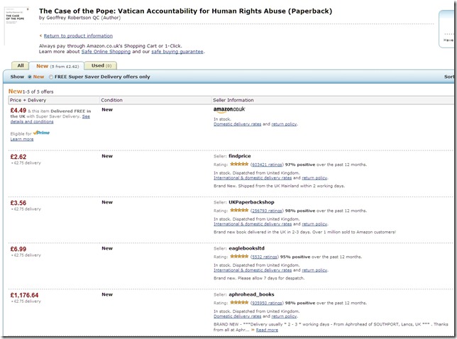
Task: Click Return to product information link
Action: click(x=77, y=35)
